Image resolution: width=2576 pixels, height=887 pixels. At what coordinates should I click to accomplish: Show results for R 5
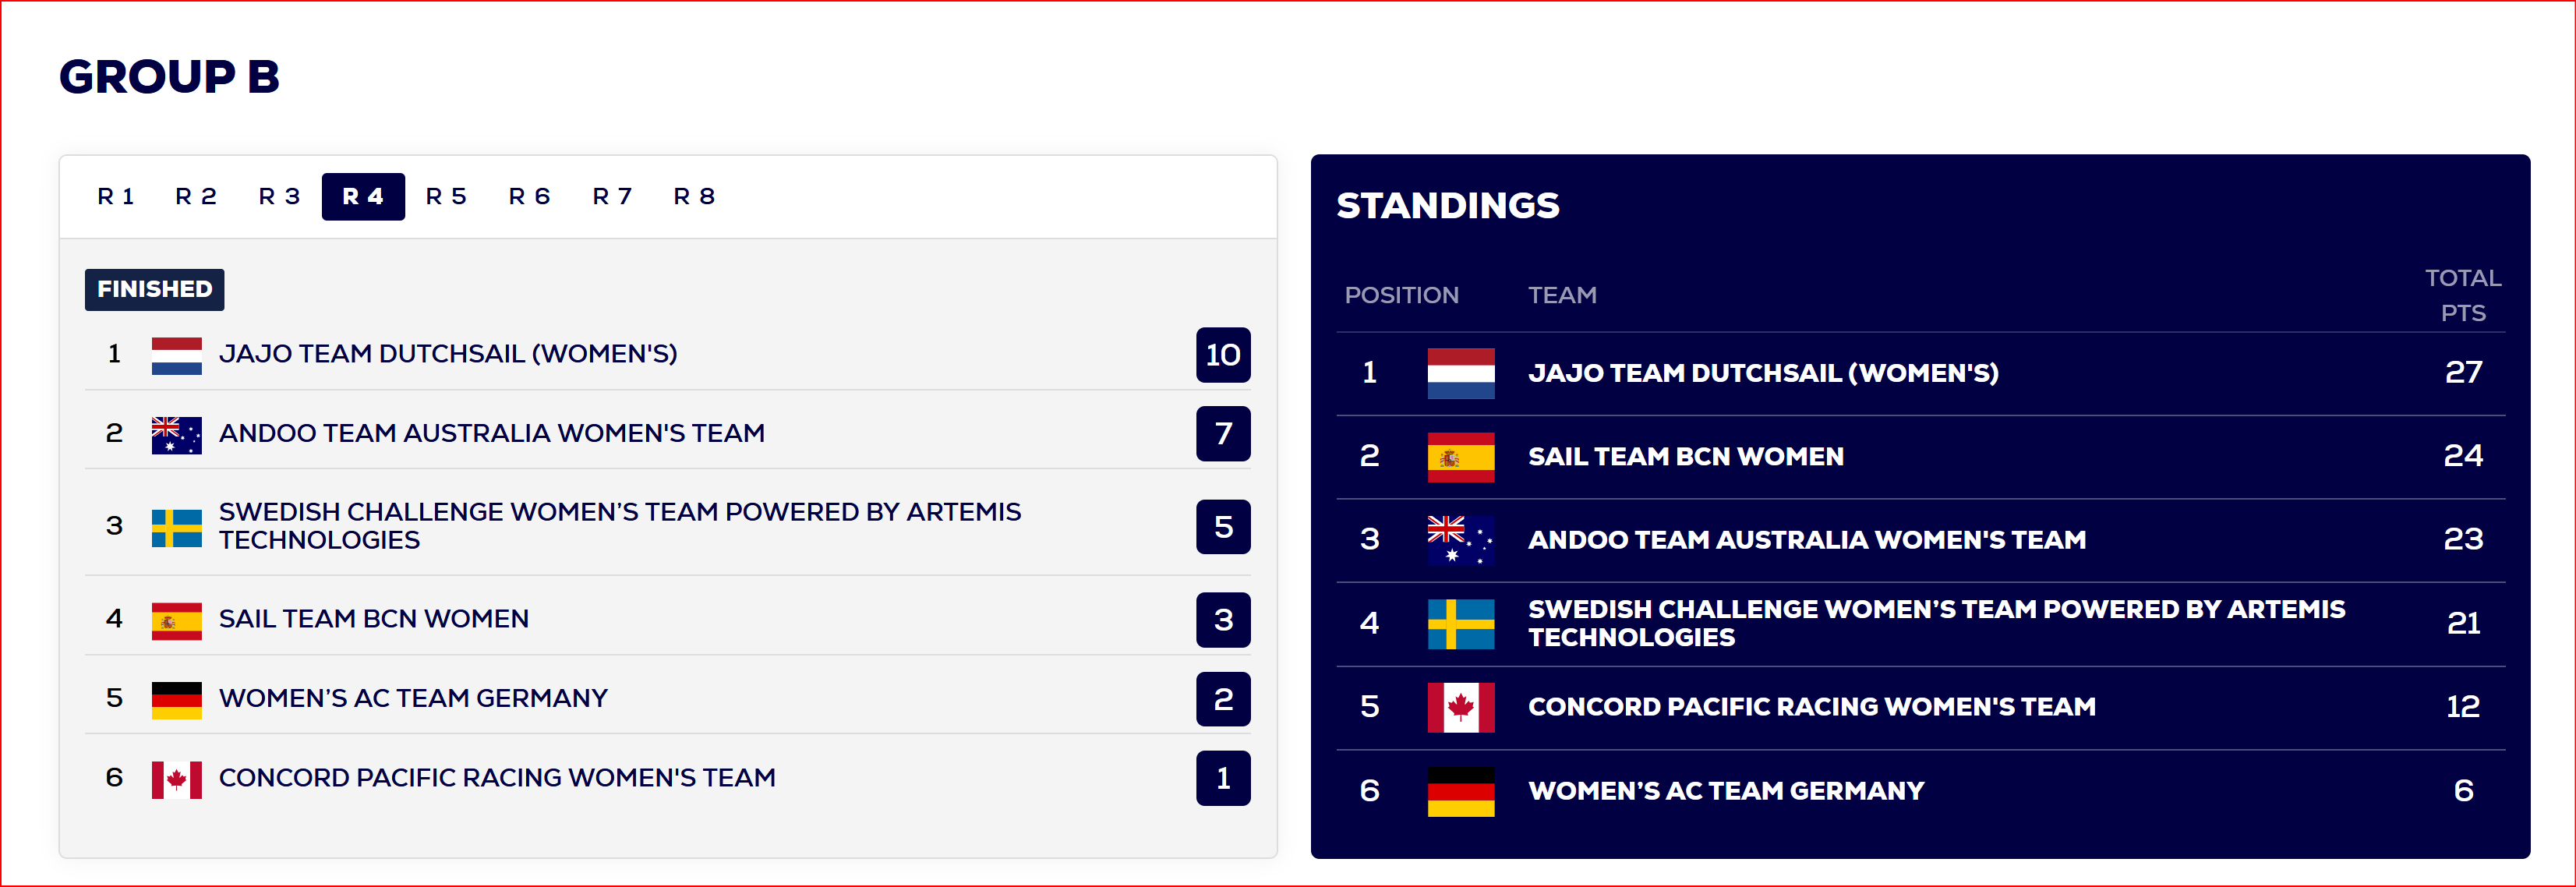click(x=446, y=196)
